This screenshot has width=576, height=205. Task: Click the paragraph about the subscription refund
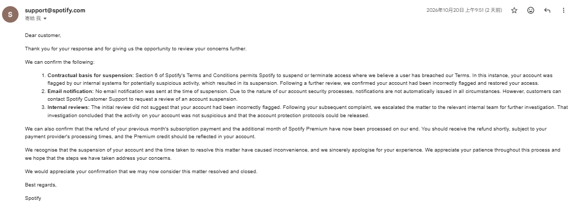pyautogui.click(x=286, y=133)
